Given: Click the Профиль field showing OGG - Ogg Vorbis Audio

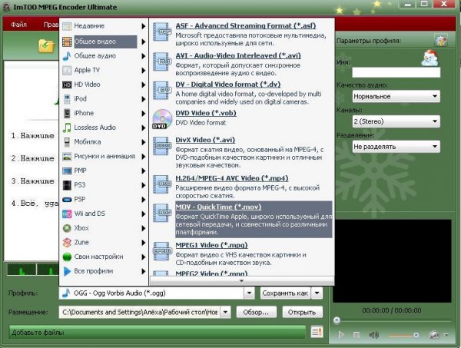Looking at the screenshot, I should pos(151,293).
